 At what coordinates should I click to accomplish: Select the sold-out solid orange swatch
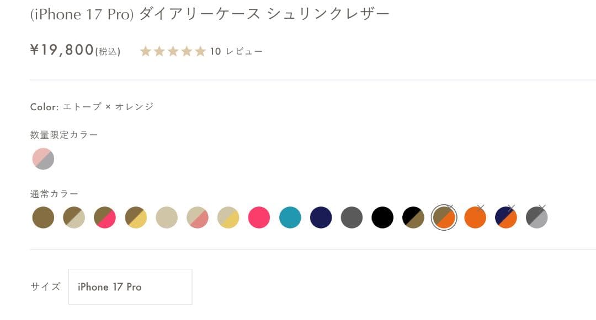pyautogui.click(x=476, y=218)
